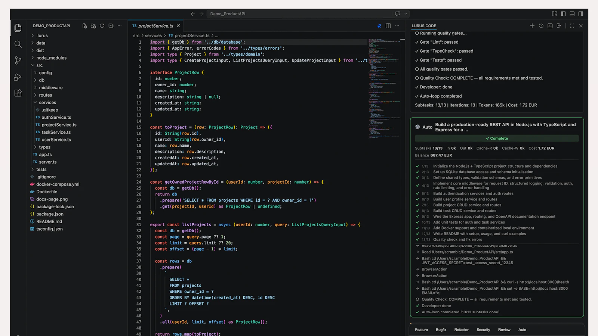Viewport: 598px width, 336px height.
Task: Open the dropdown next to the chat icon
Action: pos(406,14)
